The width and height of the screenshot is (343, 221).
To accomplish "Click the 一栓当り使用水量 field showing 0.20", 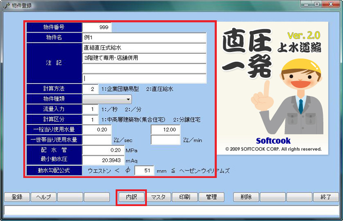I will [x=97, y=130].
